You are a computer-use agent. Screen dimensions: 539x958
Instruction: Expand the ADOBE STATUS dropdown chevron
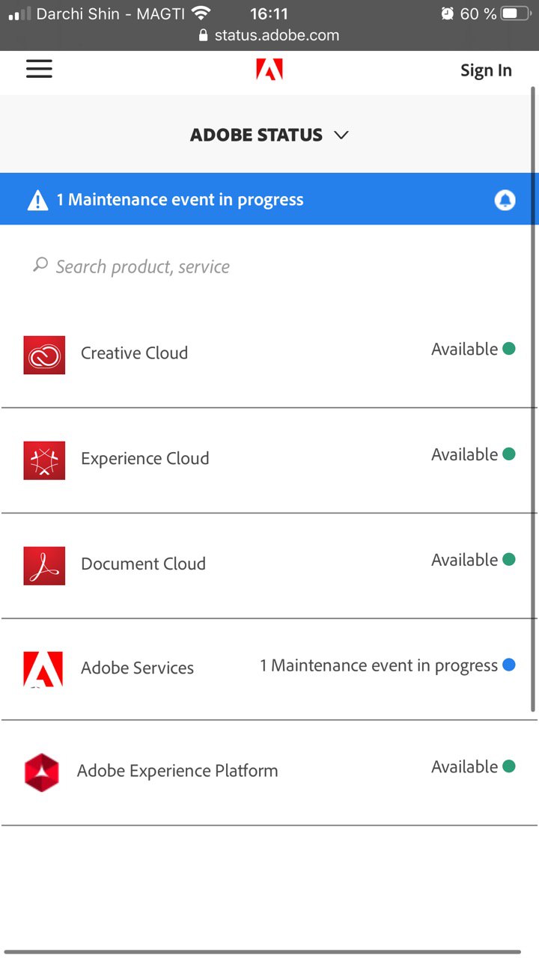tap(341, 135)
